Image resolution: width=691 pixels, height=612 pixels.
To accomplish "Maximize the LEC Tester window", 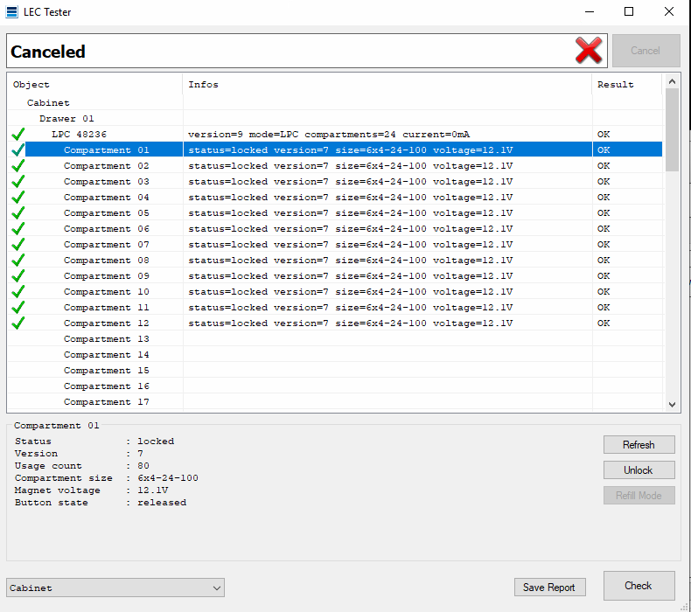I will pyautogui.click(x=629, y=12).
